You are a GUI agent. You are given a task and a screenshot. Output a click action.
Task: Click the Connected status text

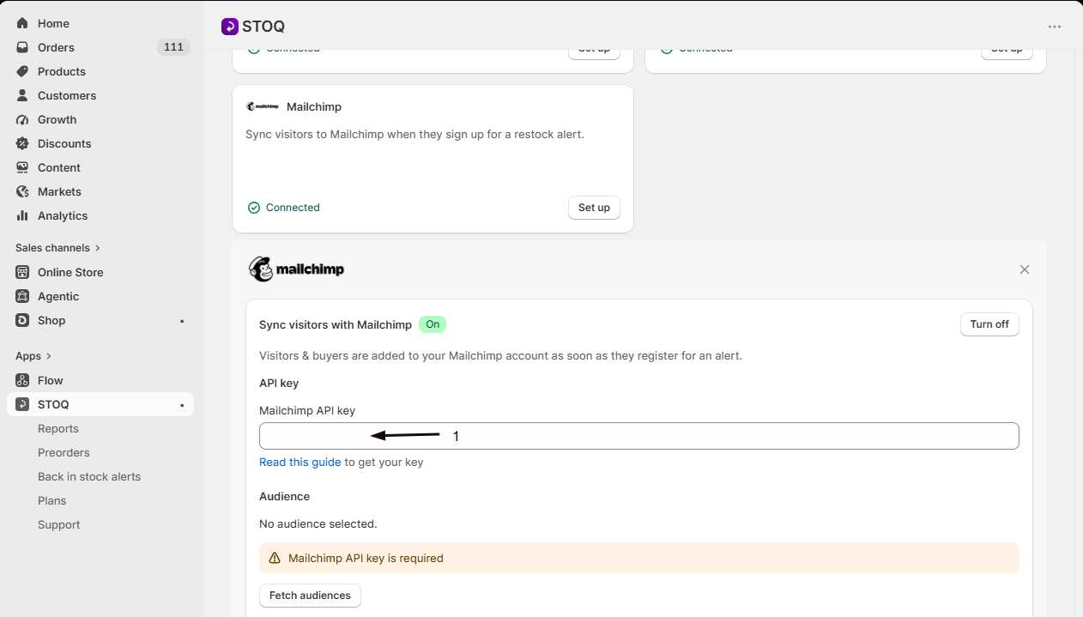(293, 208)
